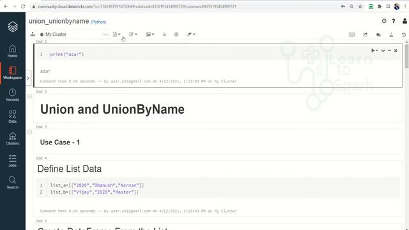This screenshot has height=230, width=409.
Task: Open Jobs in the left sidebar
Action: [13, 160]
